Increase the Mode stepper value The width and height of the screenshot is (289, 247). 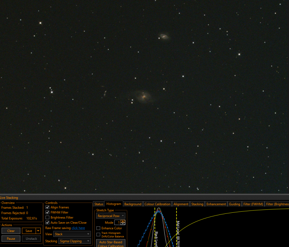click(123, 221)
